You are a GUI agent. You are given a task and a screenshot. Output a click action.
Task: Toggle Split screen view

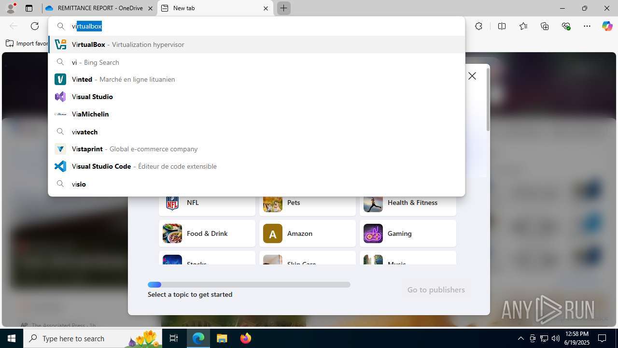pyautogui.click(x=502, y=26)
